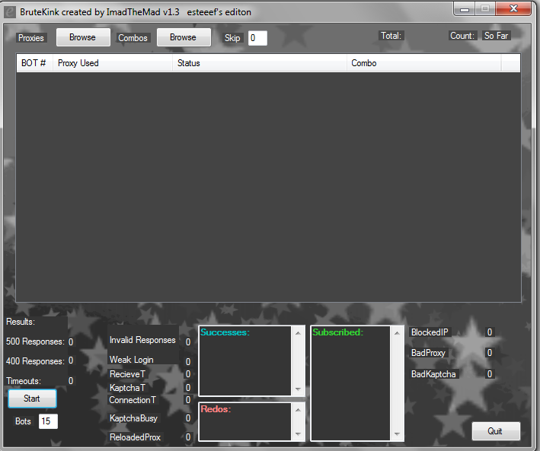Screen dimensions: 540x451
Task: Click the RecieveT label
Action: tap(127, 374)
